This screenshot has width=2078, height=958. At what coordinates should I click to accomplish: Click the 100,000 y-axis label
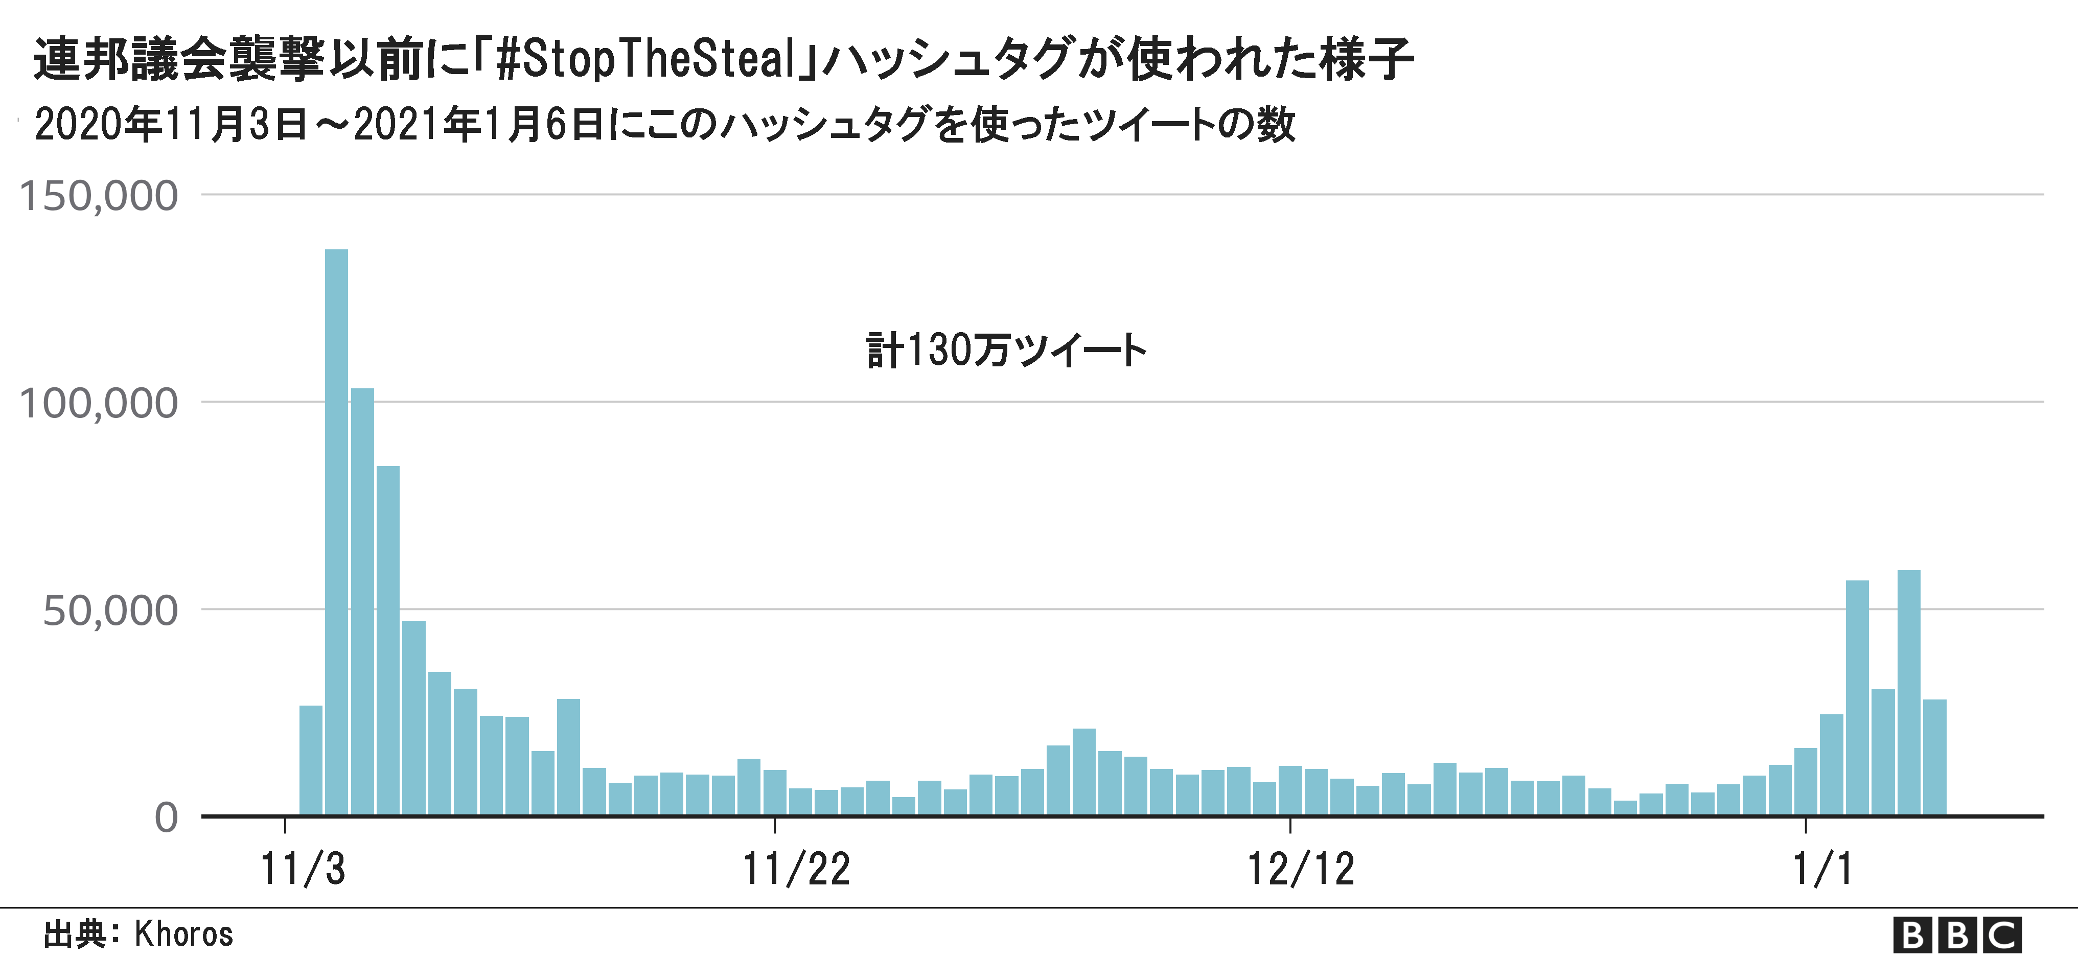[x=99, y=403]
